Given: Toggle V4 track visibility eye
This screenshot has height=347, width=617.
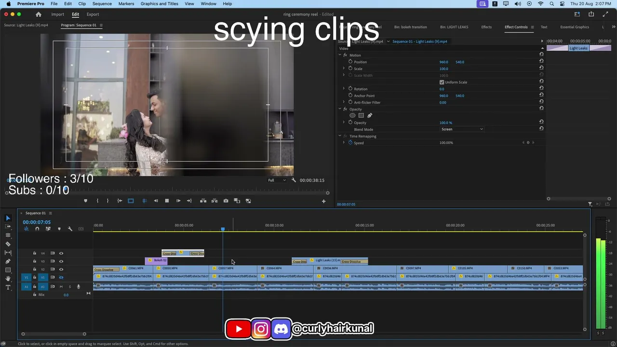Looking at the screenshot, I should point(61,253).
